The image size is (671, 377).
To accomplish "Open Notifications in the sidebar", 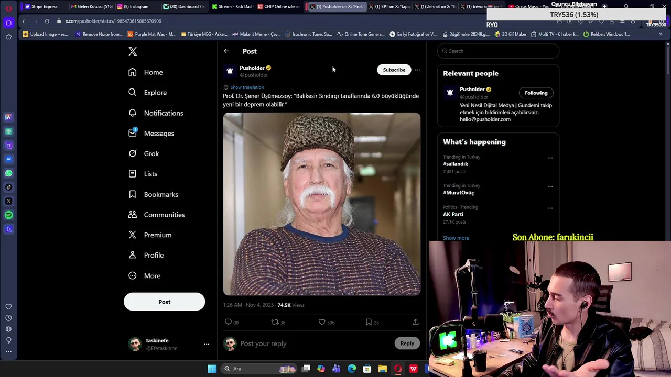I will click(x=156, y=113).
